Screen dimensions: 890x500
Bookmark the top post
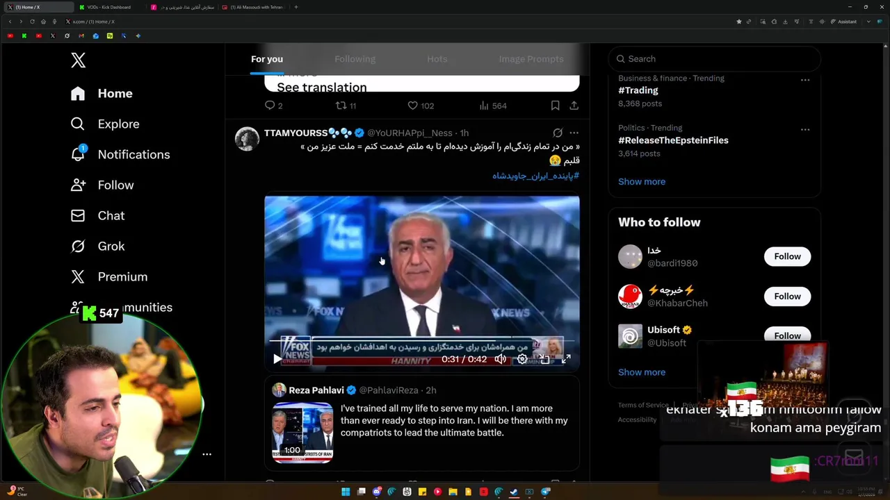555,106
